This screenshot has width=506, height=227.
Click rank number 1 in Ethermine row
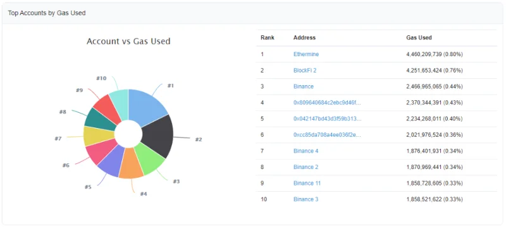click(x=262, y=54)
